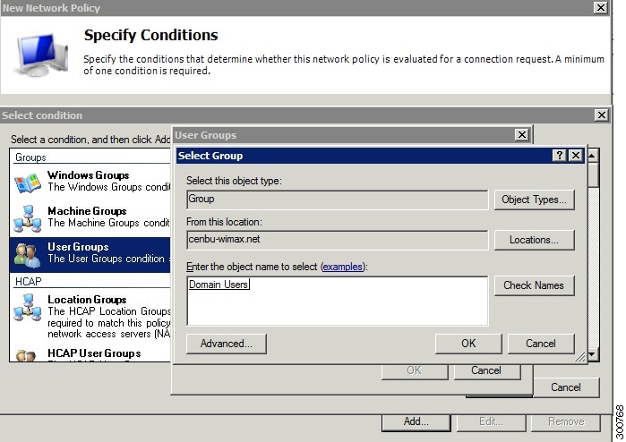Click the monitor icon in Specify Conditions header
The image size is (626, 442).
coord(40,55)
